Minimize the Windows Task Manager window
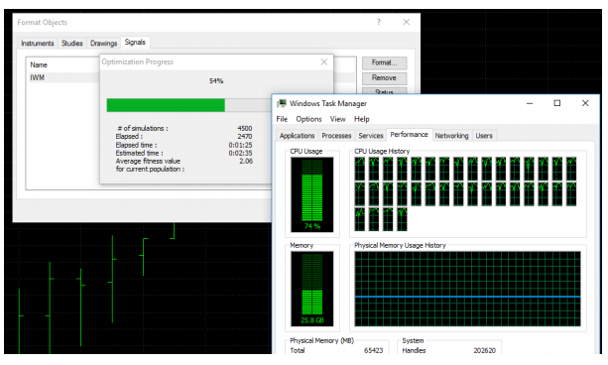This screenshot has height=365, width=608. click(x=530, y=103)
